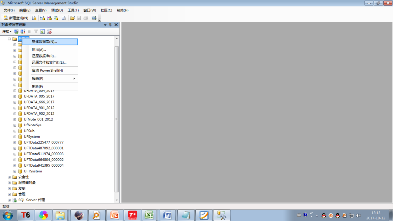The image size is (393, 221).
Task: Open the 帮助(H) menu
Action: [x=123, y=10]
